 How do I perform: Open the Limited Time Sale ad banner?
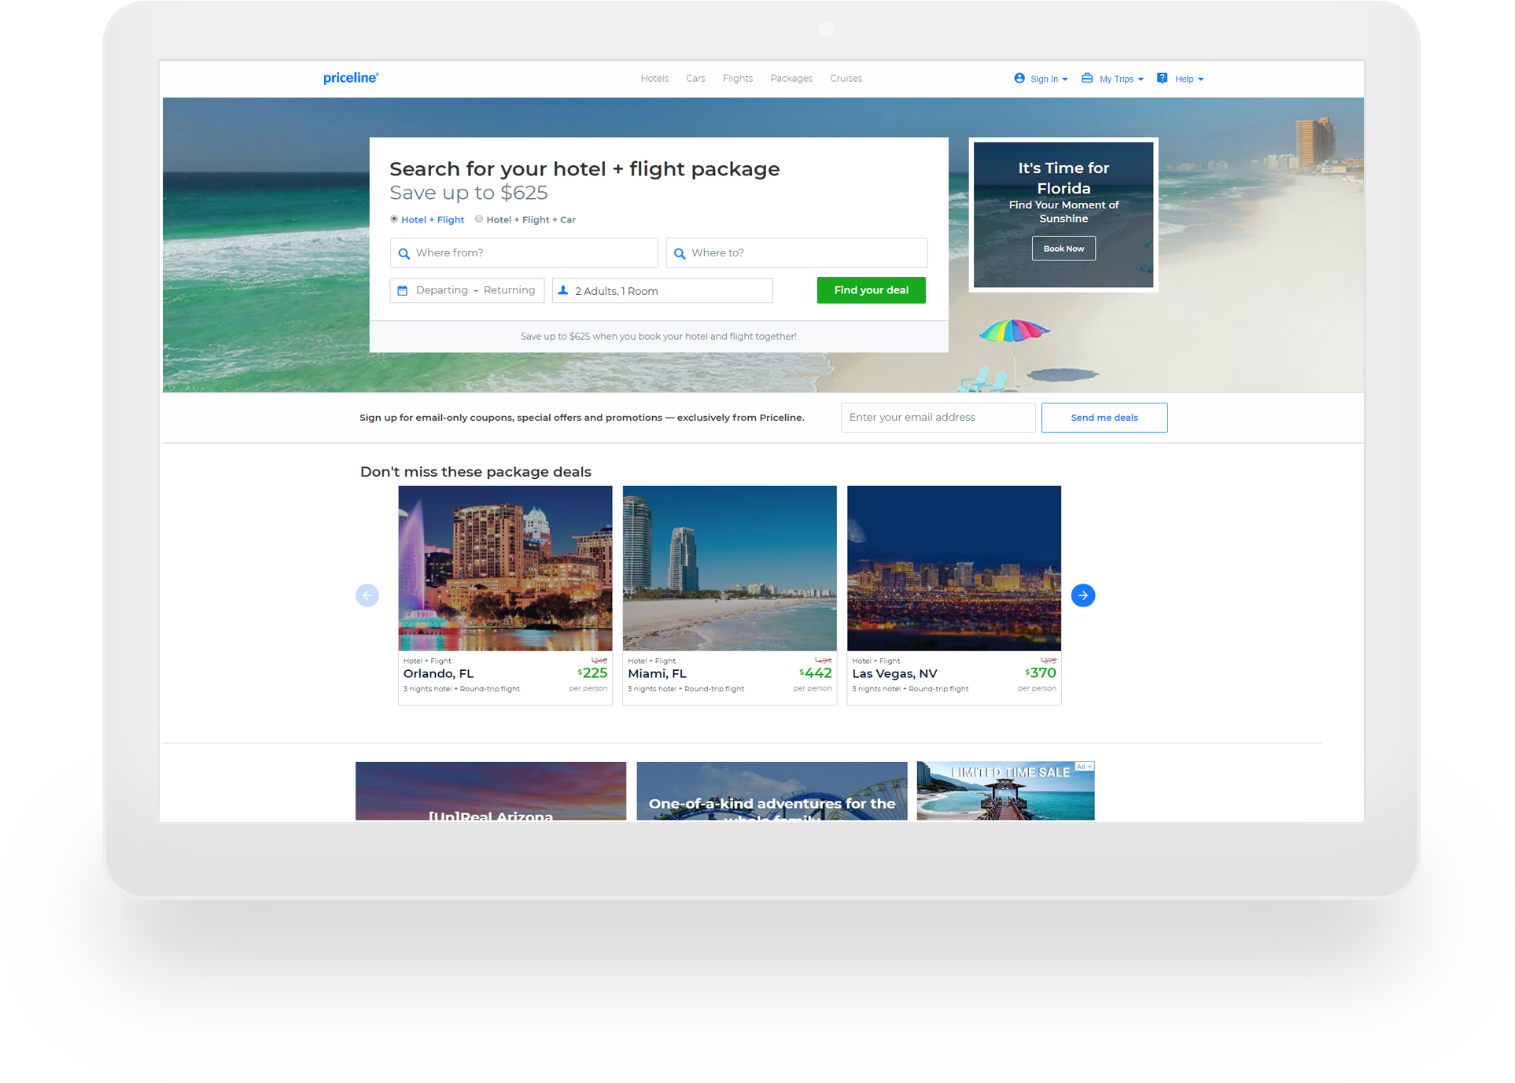tap(1005, 791)
